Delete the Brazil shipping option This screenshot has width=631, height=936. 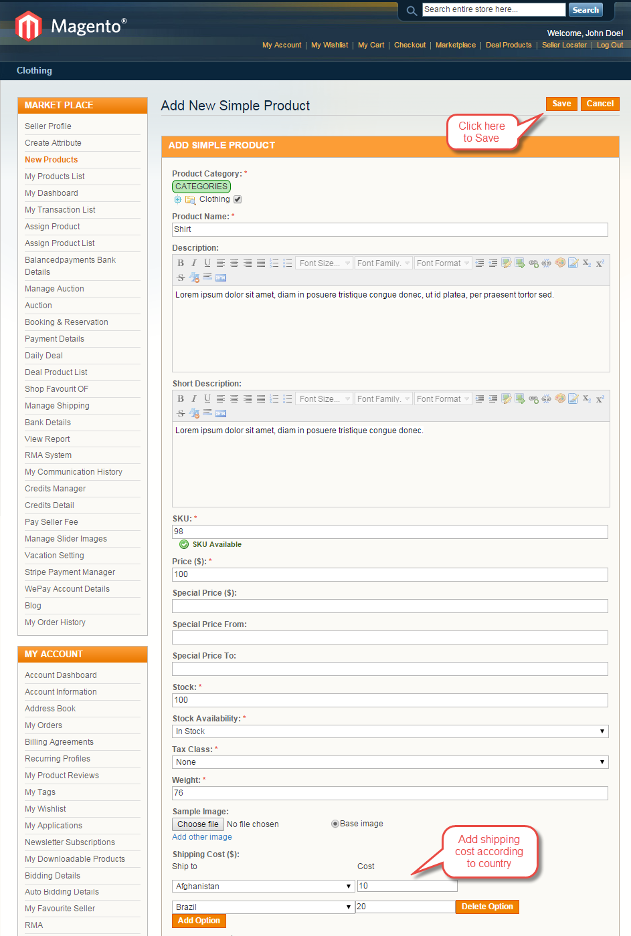(487, 907)
